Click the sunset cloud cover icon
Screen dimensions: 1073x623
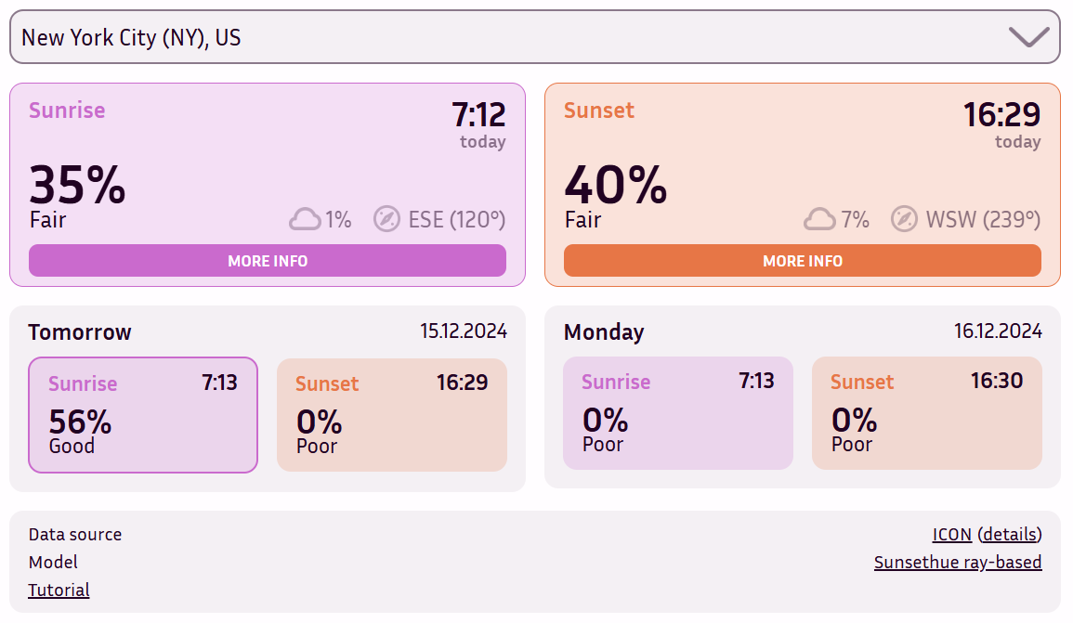pos(819,220)
